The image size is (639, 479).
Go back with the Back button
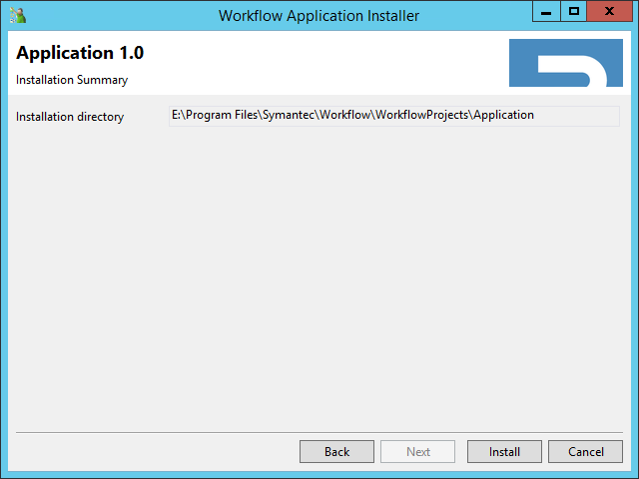(x=336, y=451)
